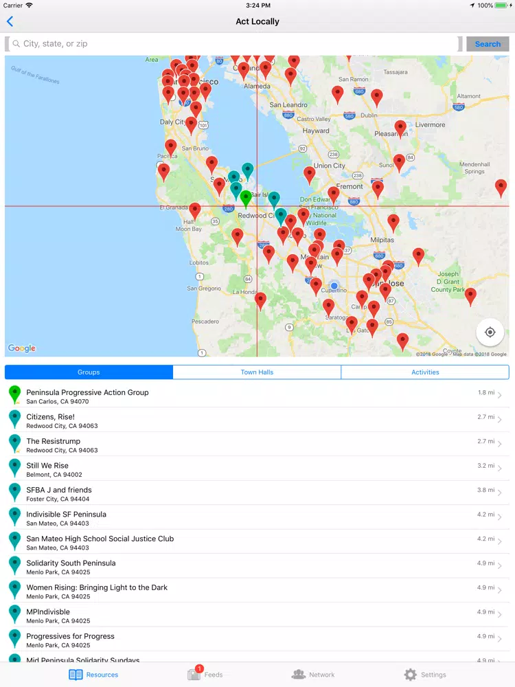Tap teal pin icon beside Indivisible SF Peninsula
515x687 pixels.
[x=15, y=517]
